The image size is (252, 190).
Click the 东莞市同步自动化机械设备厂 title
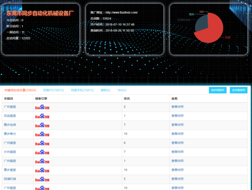[40, 13]
